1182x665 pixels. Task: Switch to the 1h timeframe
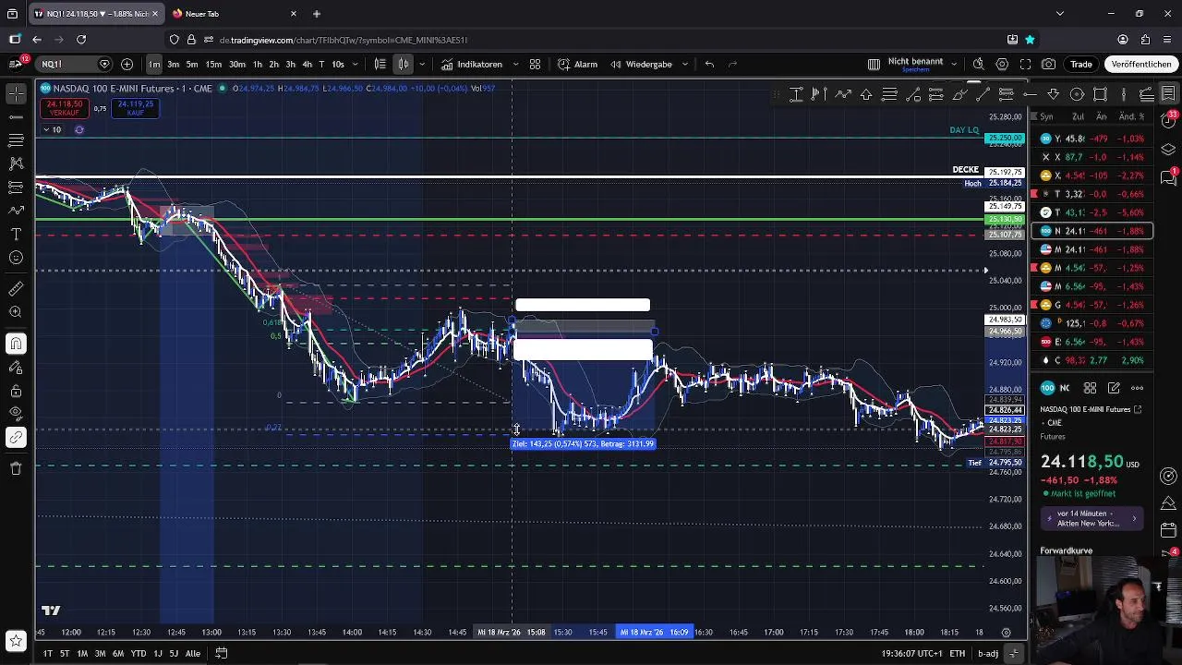pyautogui.click(x=258, y=64)
